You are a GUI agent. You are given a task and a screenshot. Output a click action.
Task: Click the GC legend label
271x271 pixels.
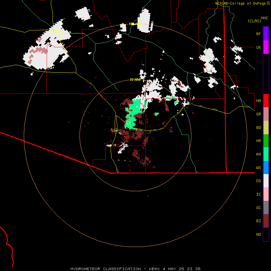point(258,208)
